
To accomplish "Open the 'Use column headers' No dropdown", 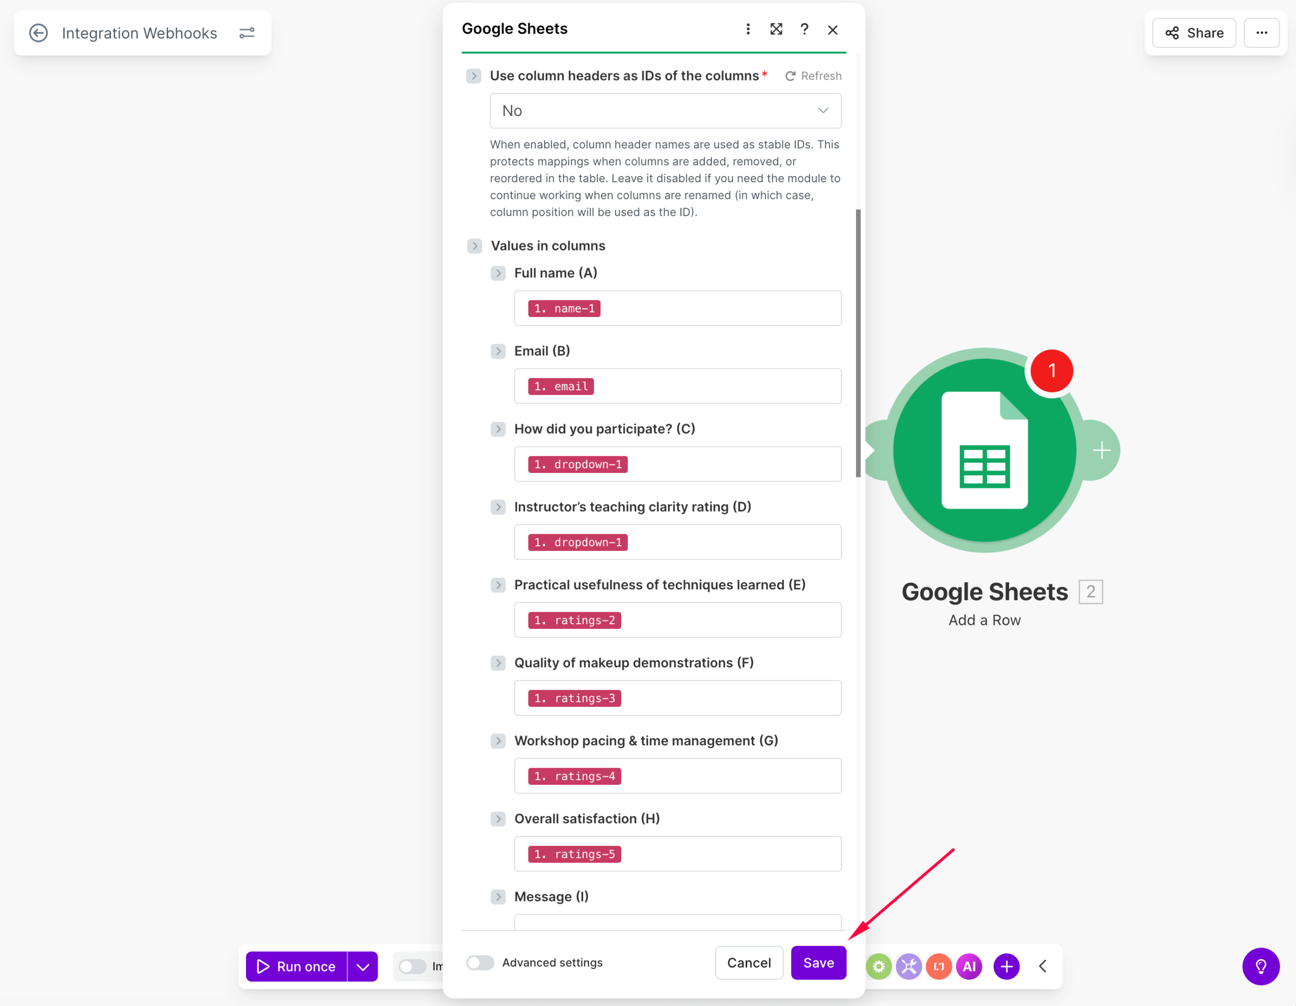I will coord(665,111).
